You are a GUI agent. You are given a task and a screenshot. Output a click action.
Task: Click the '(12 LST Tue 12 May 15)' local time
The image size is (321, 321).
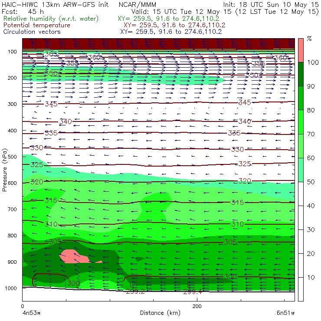coord(277,12)
